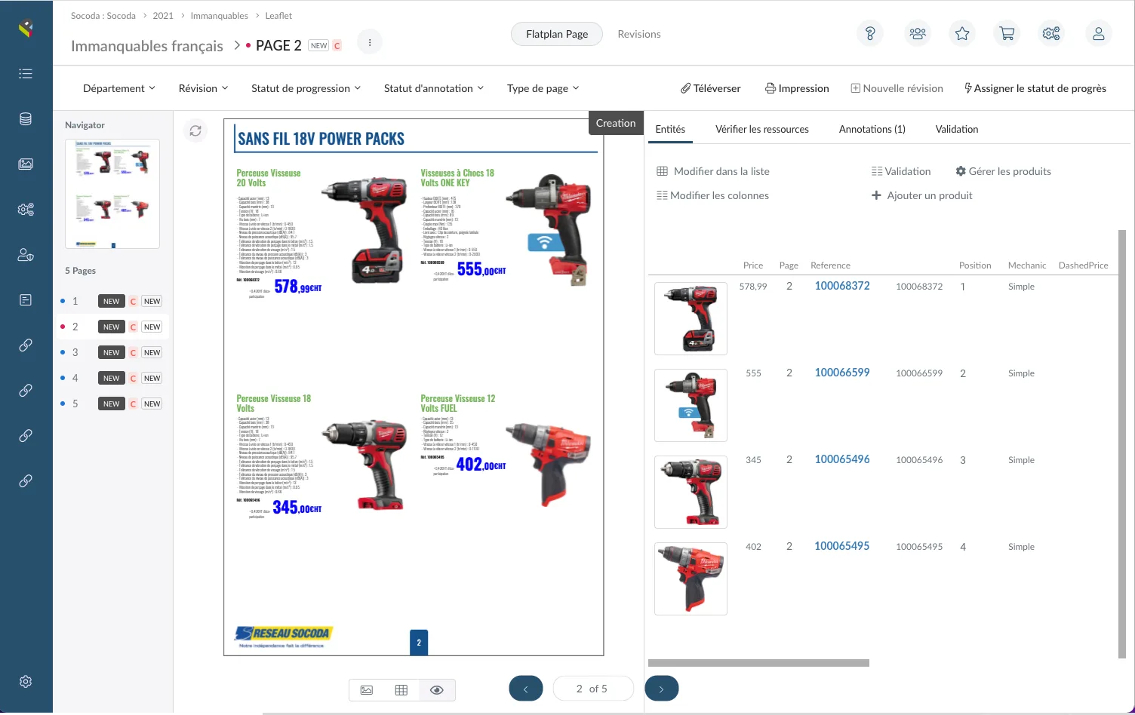Viewport: 1135px width, 715px height.
Task: Open the settings gear at sidebar bottom
Action: tap(26, 682)
